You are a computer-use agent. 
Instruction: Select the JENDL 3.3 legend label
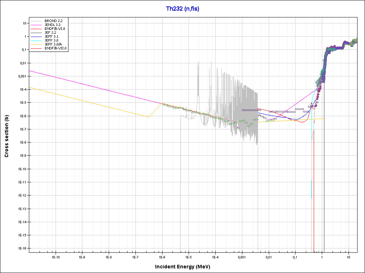tap(52, 25)
